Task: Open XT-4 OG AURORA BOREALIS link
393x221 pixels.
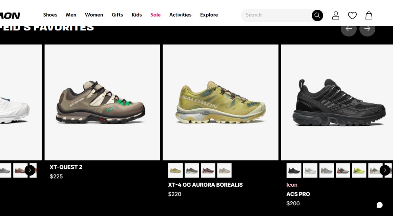Action: coord(205,185)
